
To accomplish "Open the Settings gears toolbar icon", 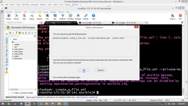I will [86, 17].
